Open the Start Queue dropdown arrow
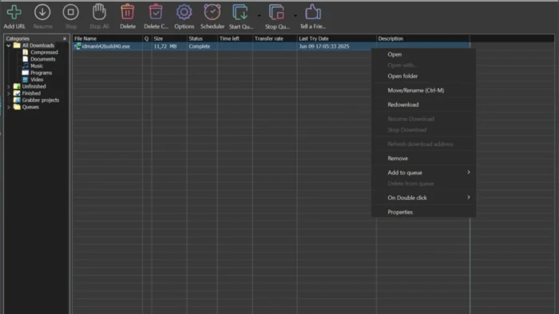This screenshot has width=559, height=314. point(260,16)
